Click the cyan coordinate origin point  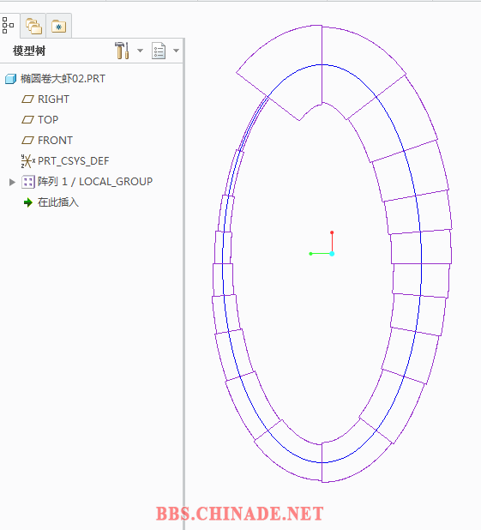tap(332, 254)
